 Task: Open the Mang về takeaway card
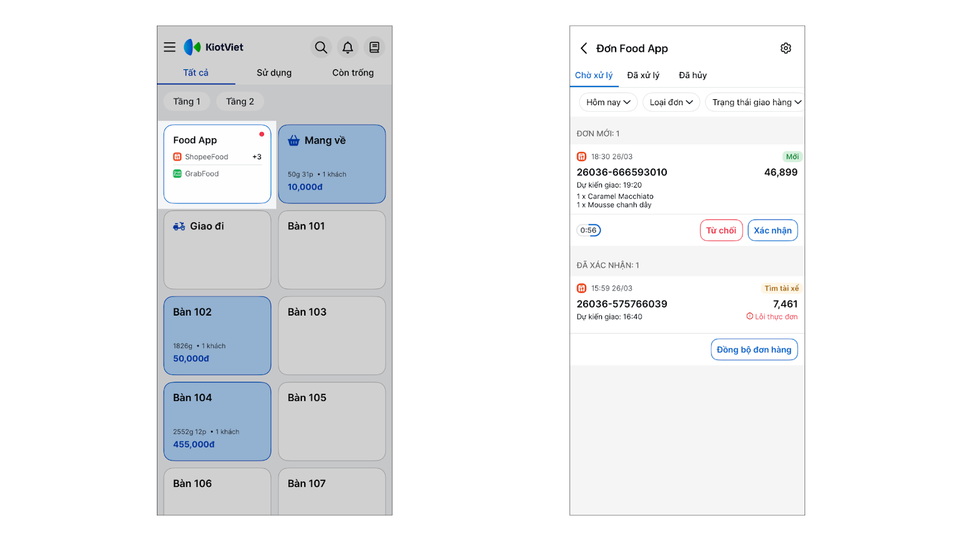(x=332, y=164)
